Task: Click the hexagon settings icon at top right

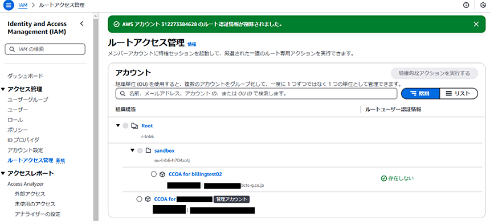Action: pyautogui.click(x=483, y=5)
